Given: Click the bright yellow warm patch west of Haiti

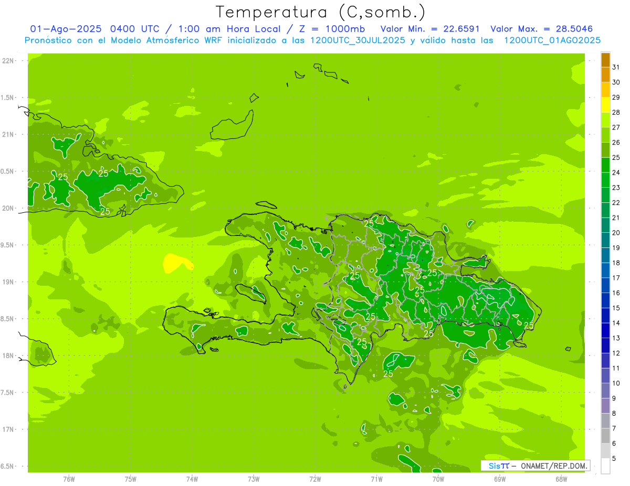Looking at the screenshot, I should 176,263.
